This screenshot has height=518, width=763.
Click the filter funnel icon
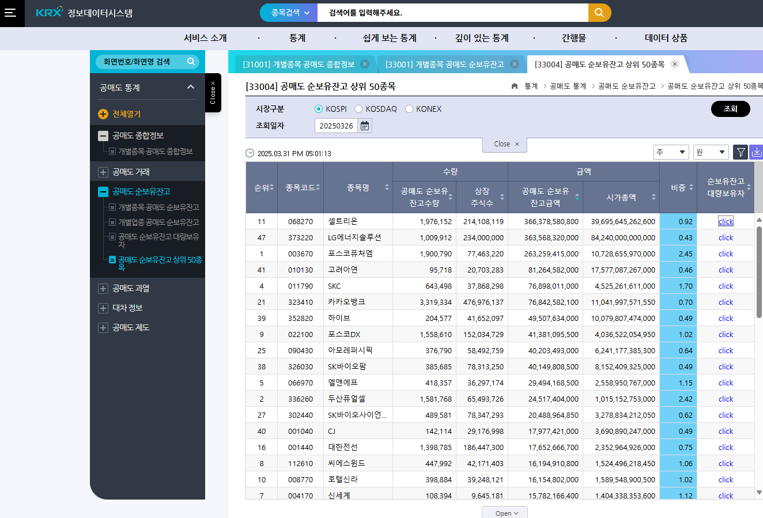coord(741,152)
